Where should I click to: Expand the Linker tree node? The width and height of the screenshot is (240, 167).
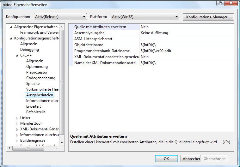tap(17, 118)
